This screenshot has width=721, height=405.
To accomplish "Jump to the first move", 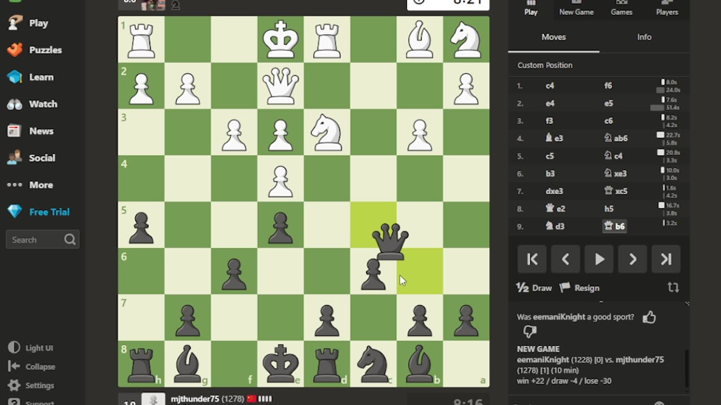I will click(532, 259).
